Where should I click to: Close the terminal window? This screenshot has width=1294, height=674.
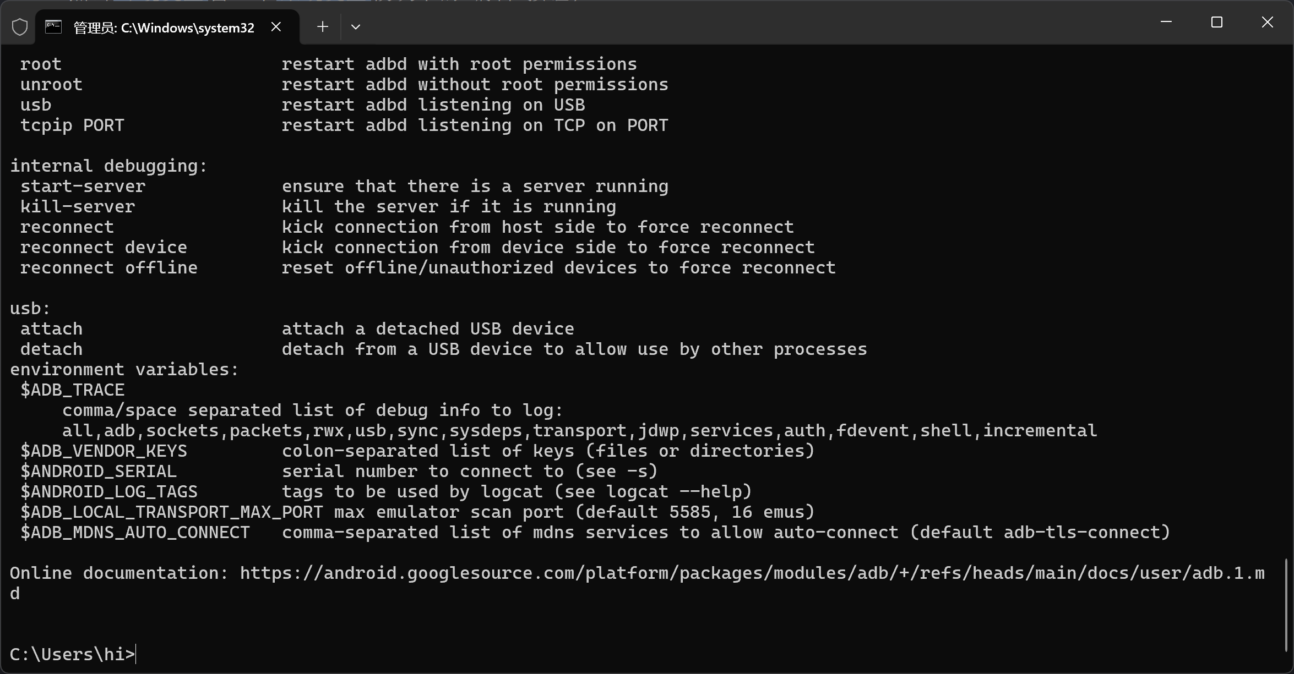click(x=1268, y=22)
